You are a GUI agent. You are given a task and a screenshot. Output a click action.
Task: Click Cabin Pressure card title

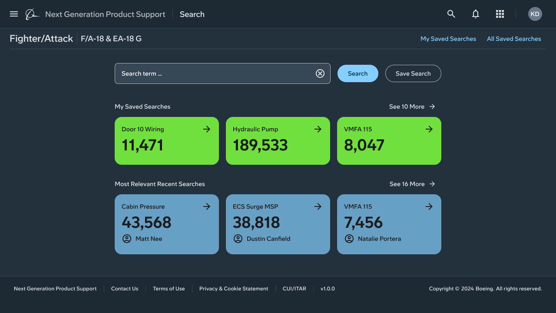point(143,206)
